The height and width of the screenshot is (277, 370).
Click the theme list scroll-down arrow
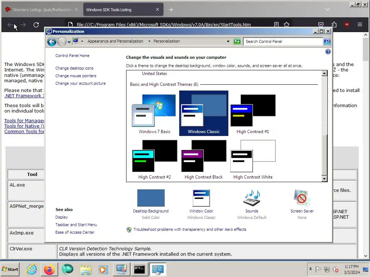coord(324,179)
